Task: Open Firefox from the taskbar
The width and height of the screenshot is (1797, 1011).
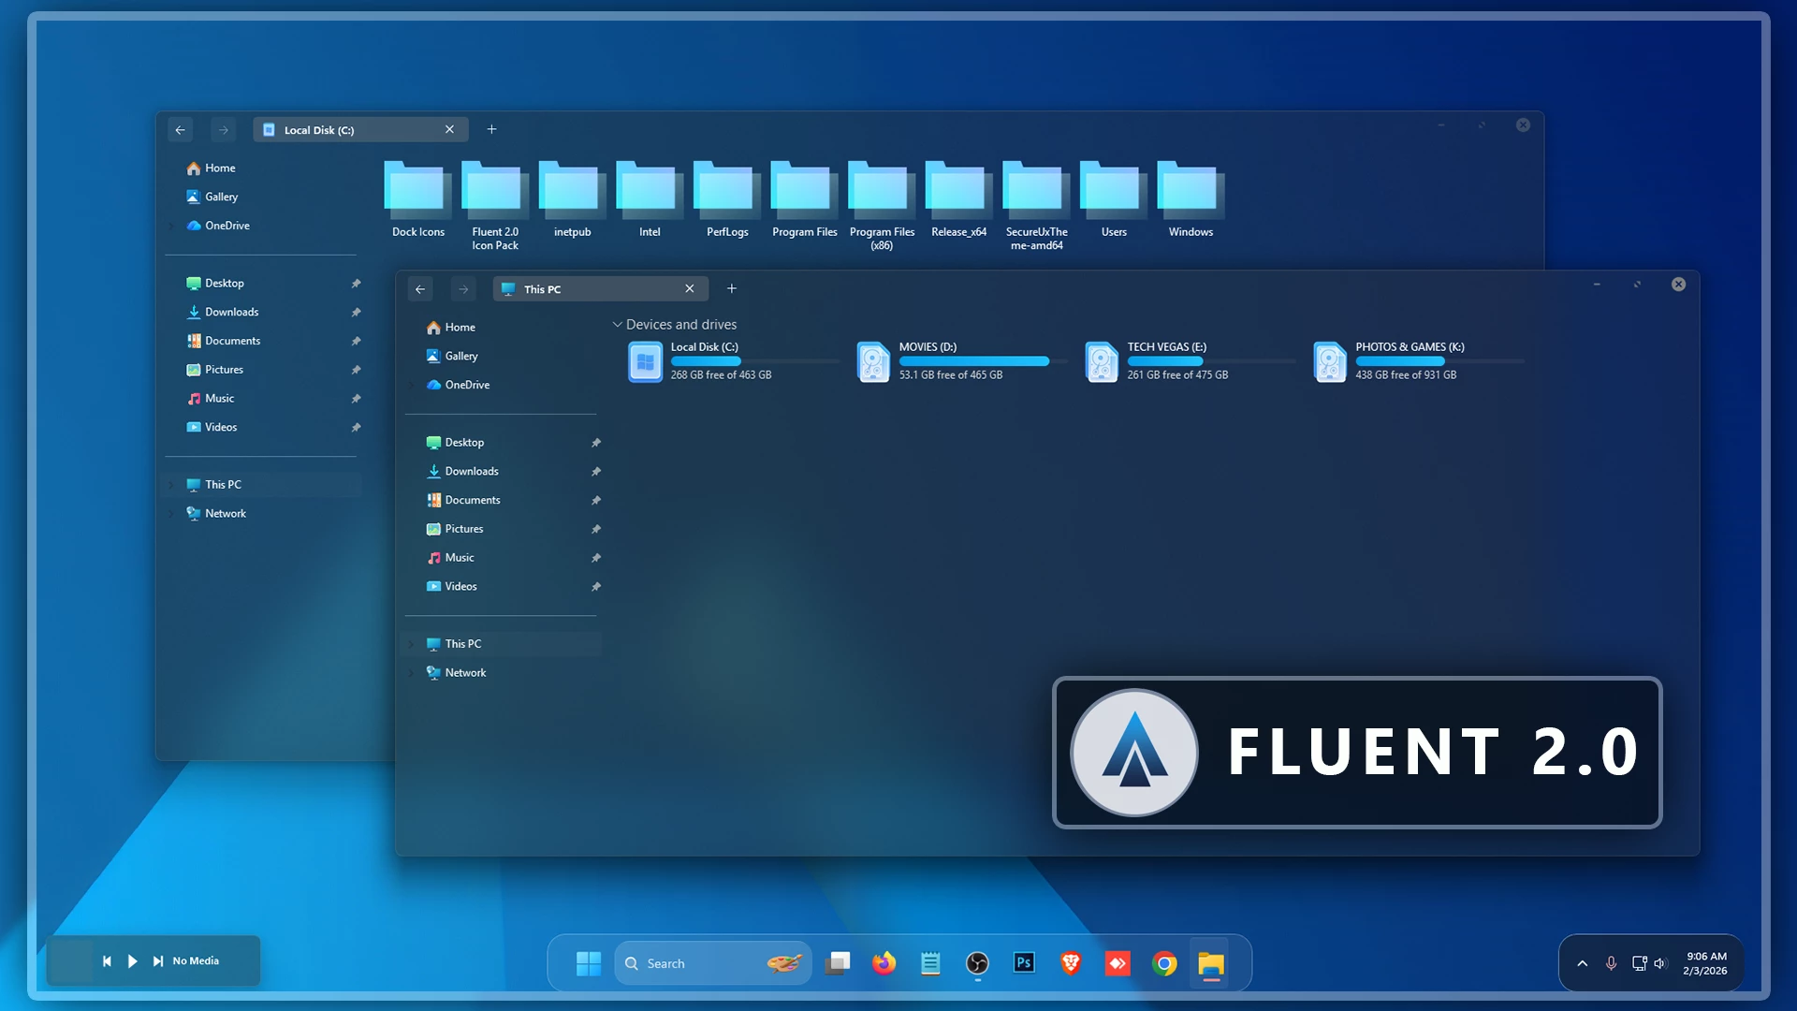Action: 884,963
